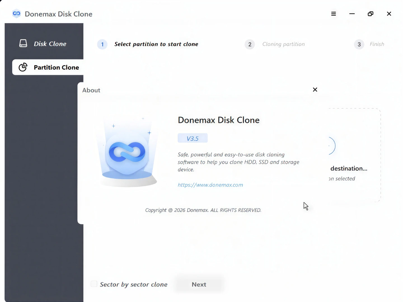Select the Disk Clone drive icon
This screenshot has height=302, width=403.
tap(23, 43)
